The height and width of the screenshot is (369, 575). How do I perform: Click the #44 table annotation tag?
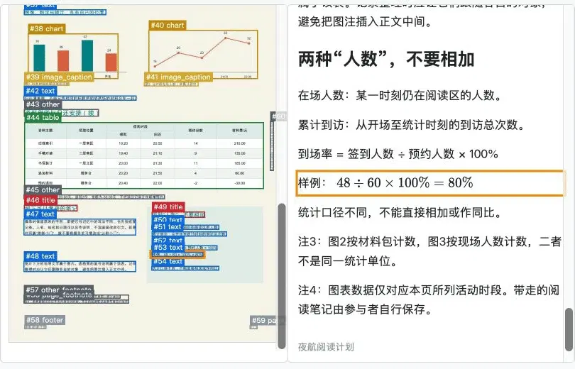(x=43, y=118)
